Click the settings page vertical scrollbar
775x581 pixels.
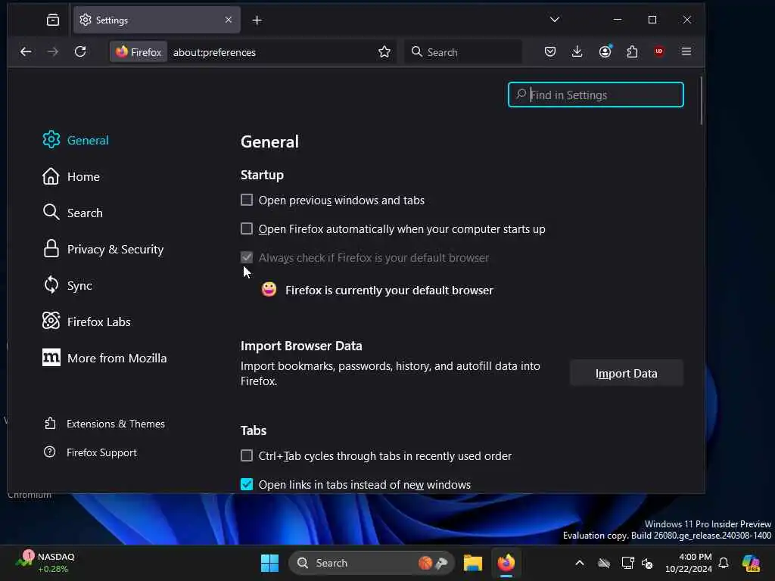pyautogui.click(x=701, y=101)
